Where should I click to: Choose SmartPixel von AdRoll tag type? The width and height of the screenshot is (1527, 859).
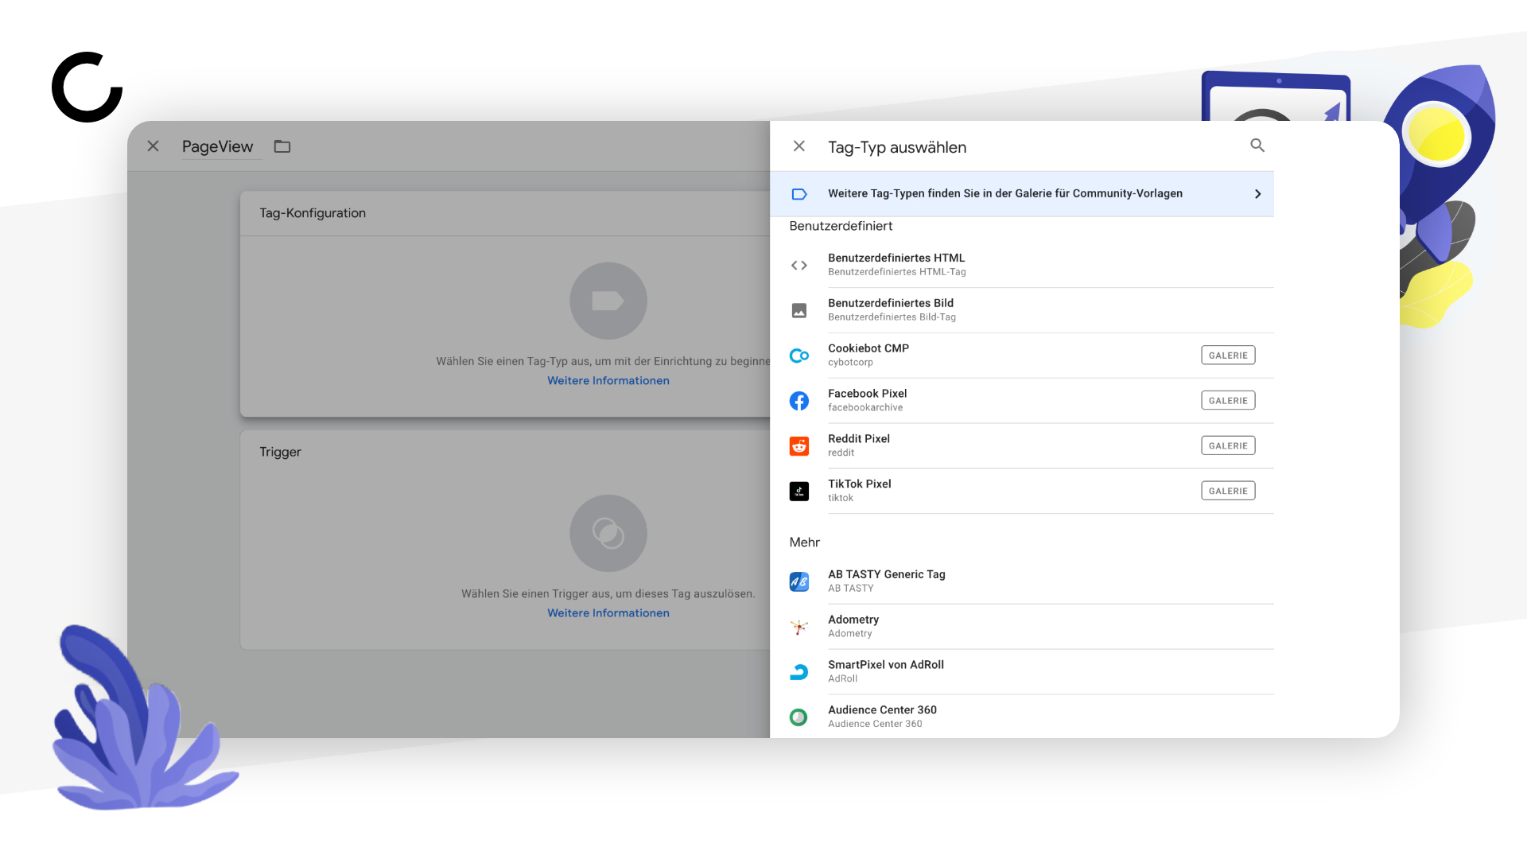coord(1032,672)
